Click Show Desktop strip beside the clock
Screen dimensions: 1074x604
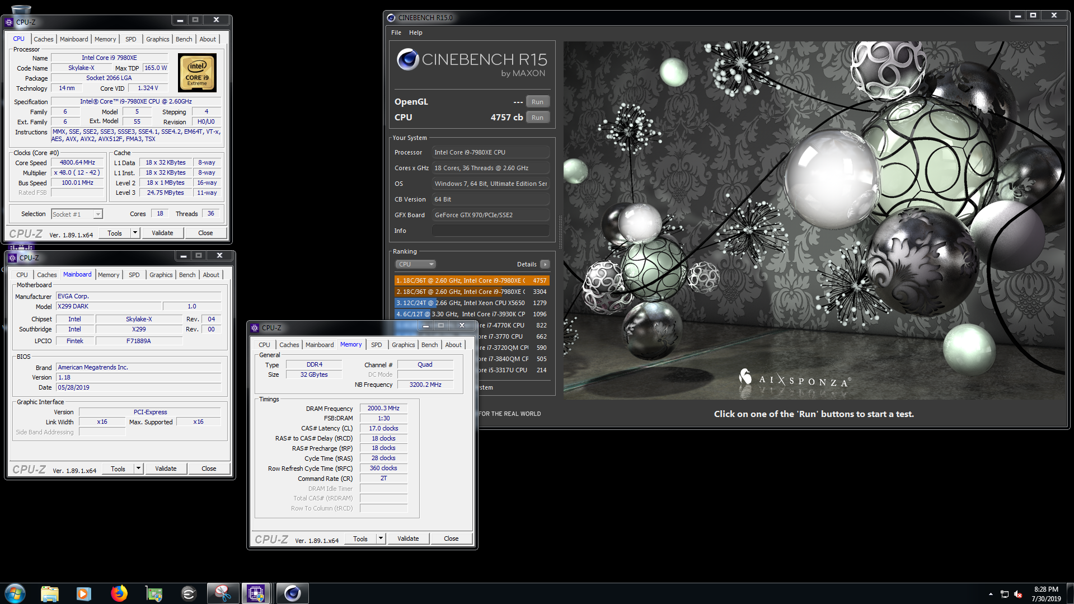(1070, 593)
